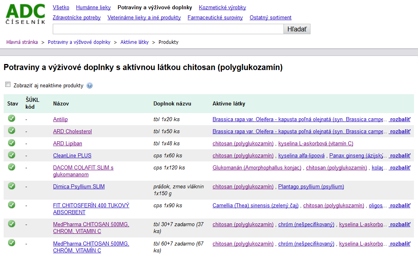The height and width of the screenshot is (260, 418).
Task: Expand active substances for Antilip via rozbaliť
Action: click(x=399, y=120)
